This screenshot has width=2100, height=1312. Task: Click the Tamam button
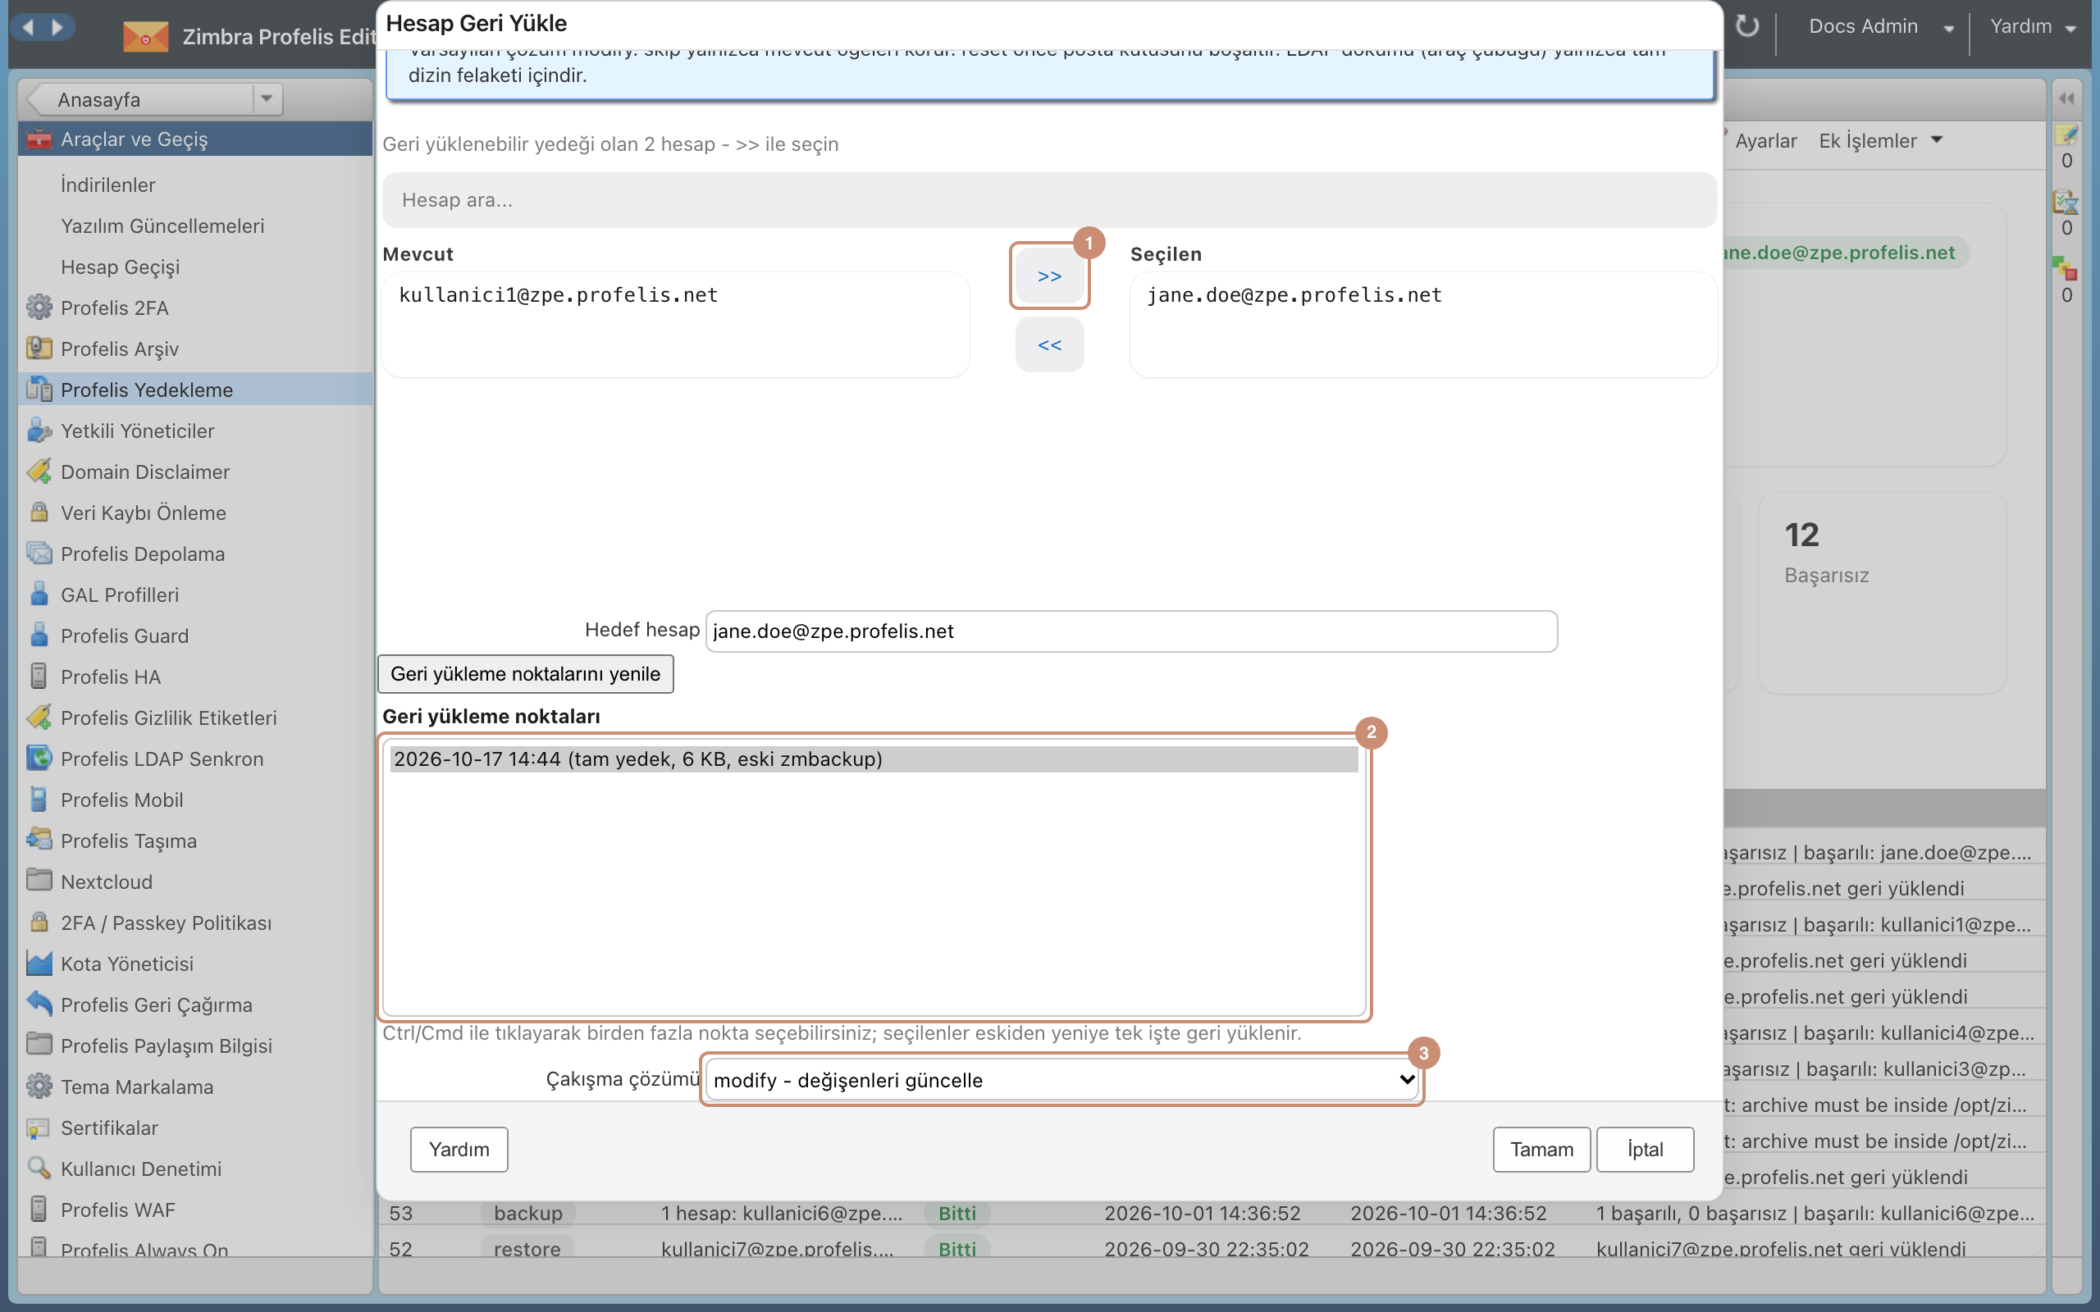[1541, 1149]
